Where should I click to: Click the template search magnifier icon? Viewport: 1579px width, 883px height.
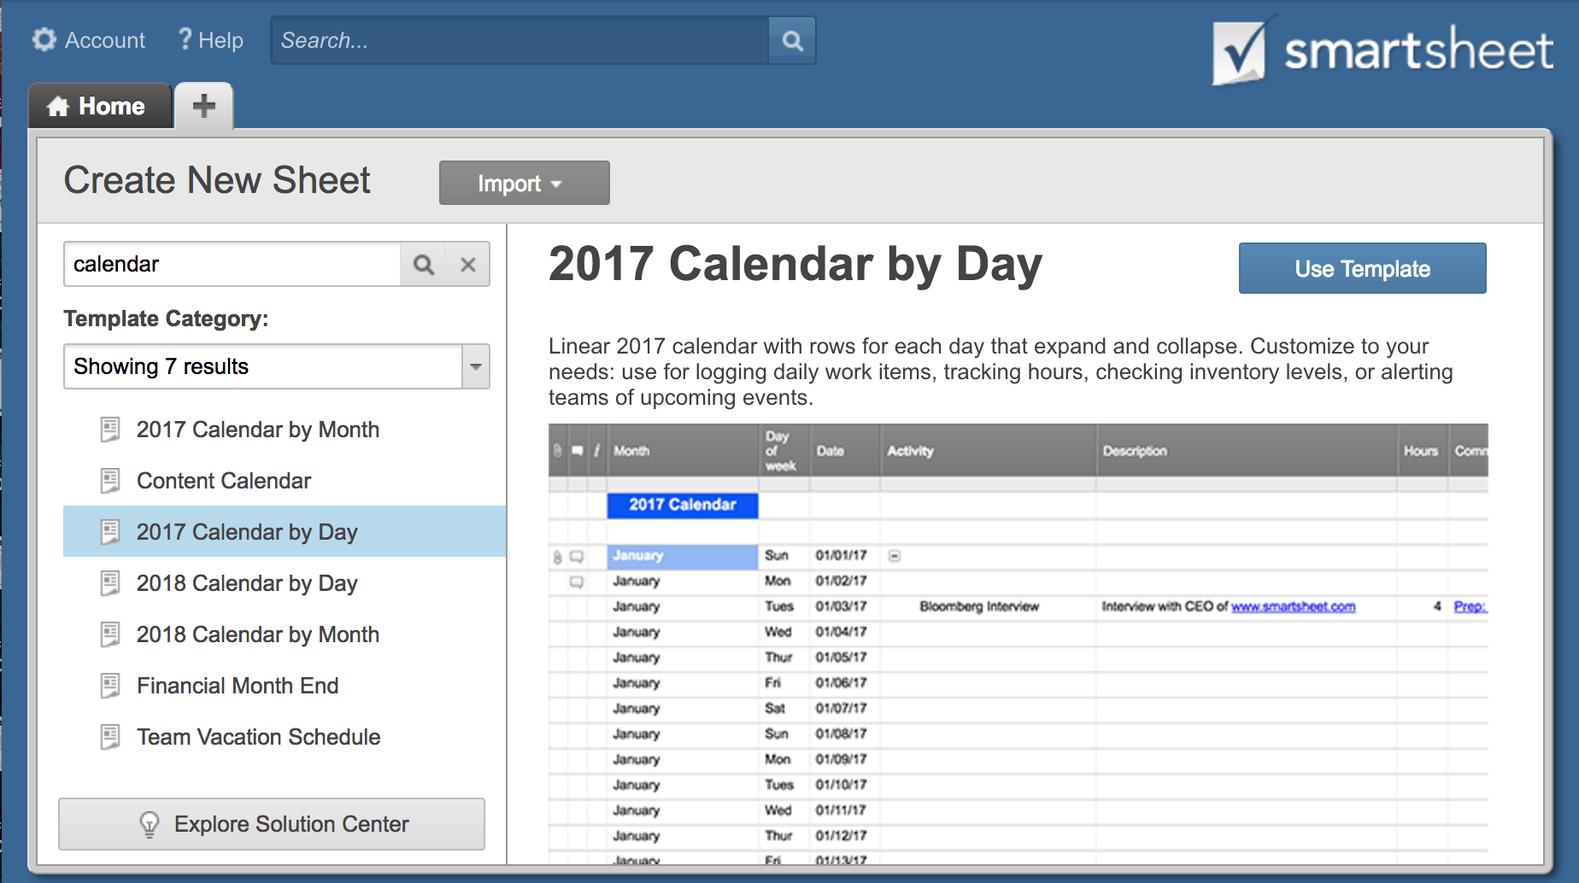coord(424,265)
